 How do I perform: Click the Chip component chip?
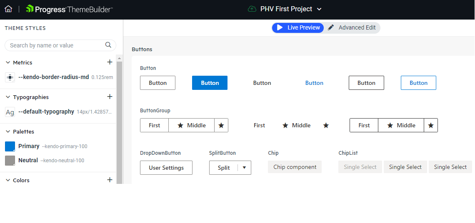(295, 167)
